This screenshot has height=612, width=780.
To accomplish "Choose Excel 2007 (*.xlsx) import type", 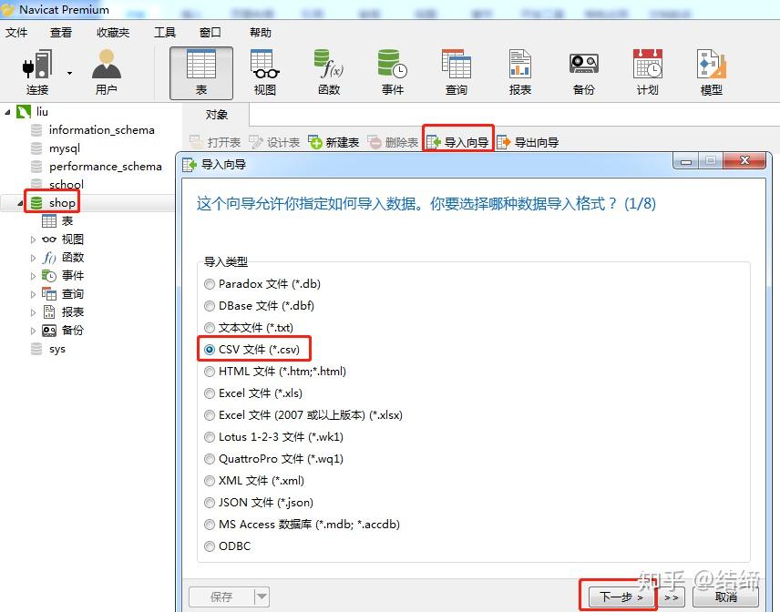I will click(x=210, y=415).
